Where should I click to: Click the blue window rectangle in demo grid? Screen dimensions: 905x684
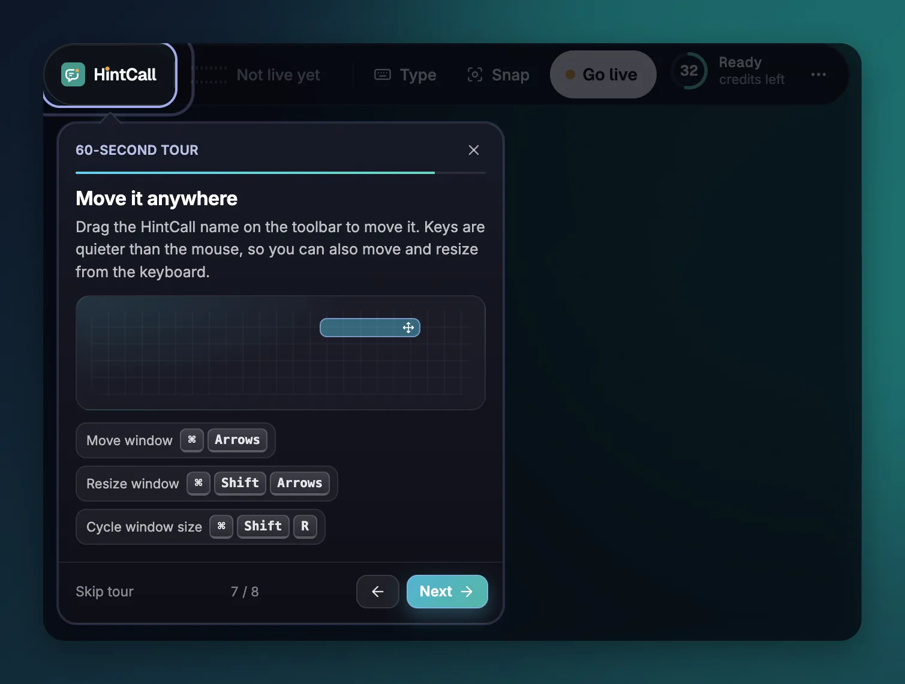click(x=370, y=328)
